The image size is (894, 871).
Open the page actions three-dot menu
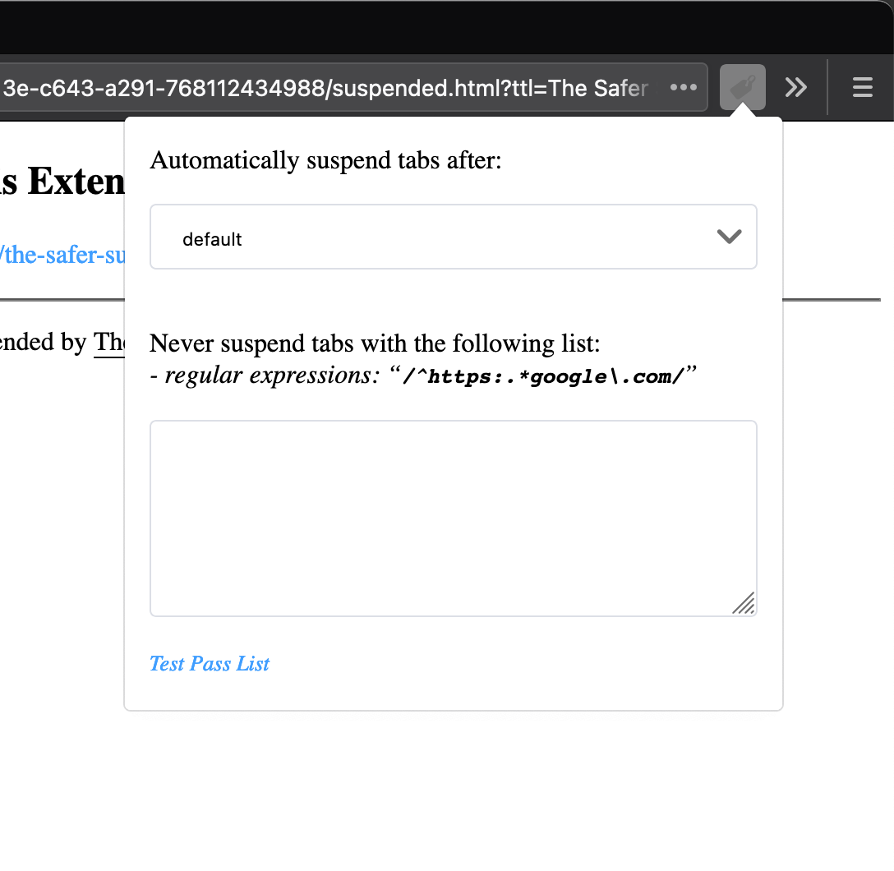pos(684,87)
